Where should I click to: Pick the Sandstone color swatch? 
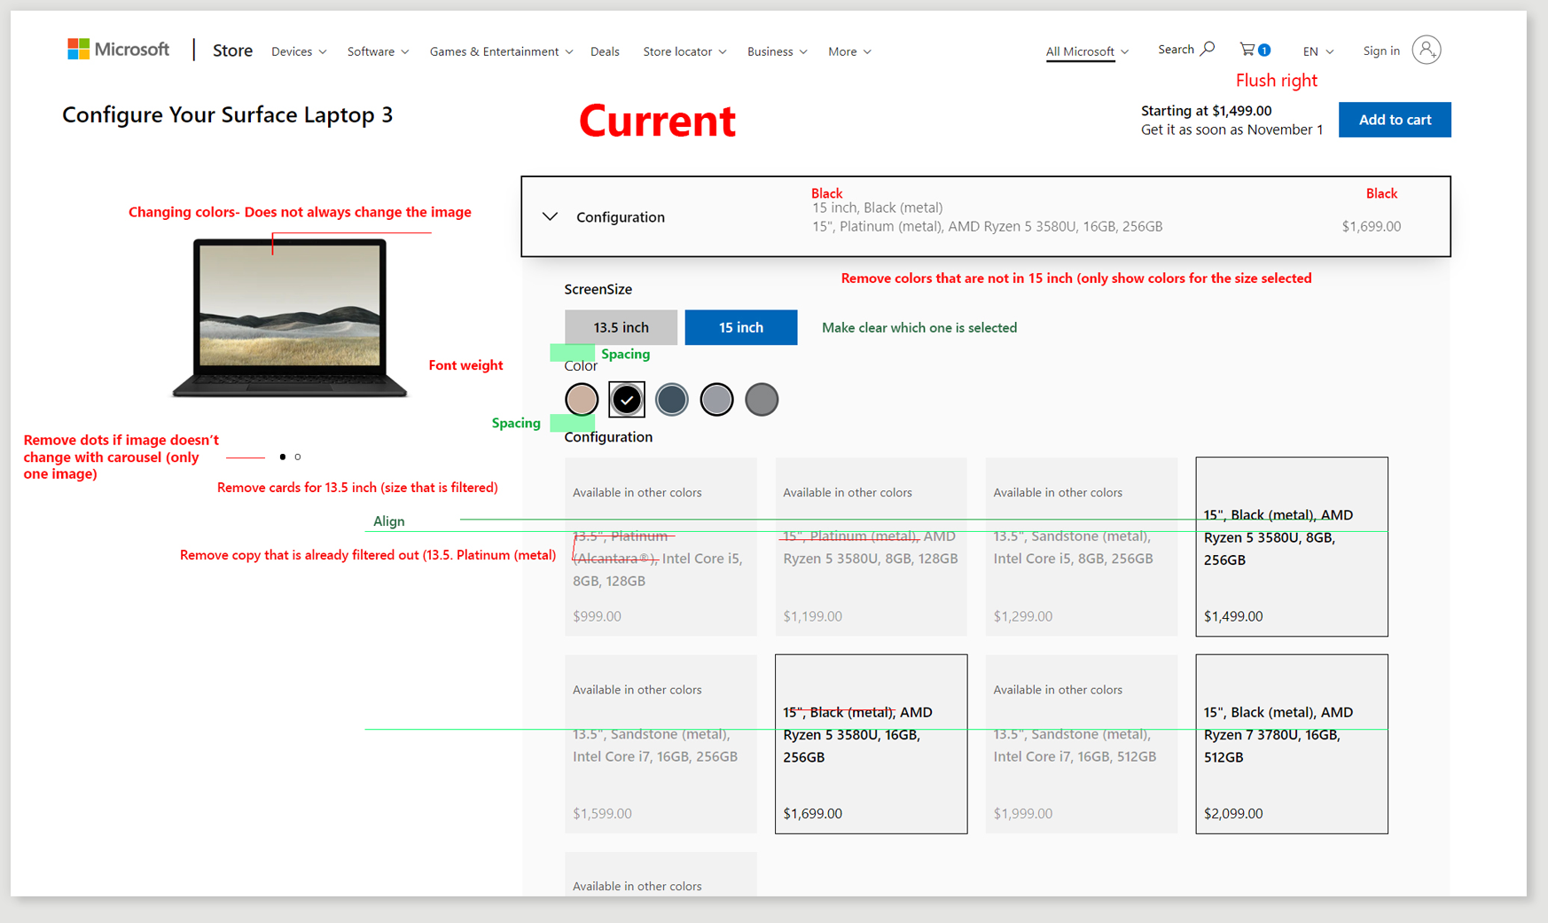click(582, 400)
